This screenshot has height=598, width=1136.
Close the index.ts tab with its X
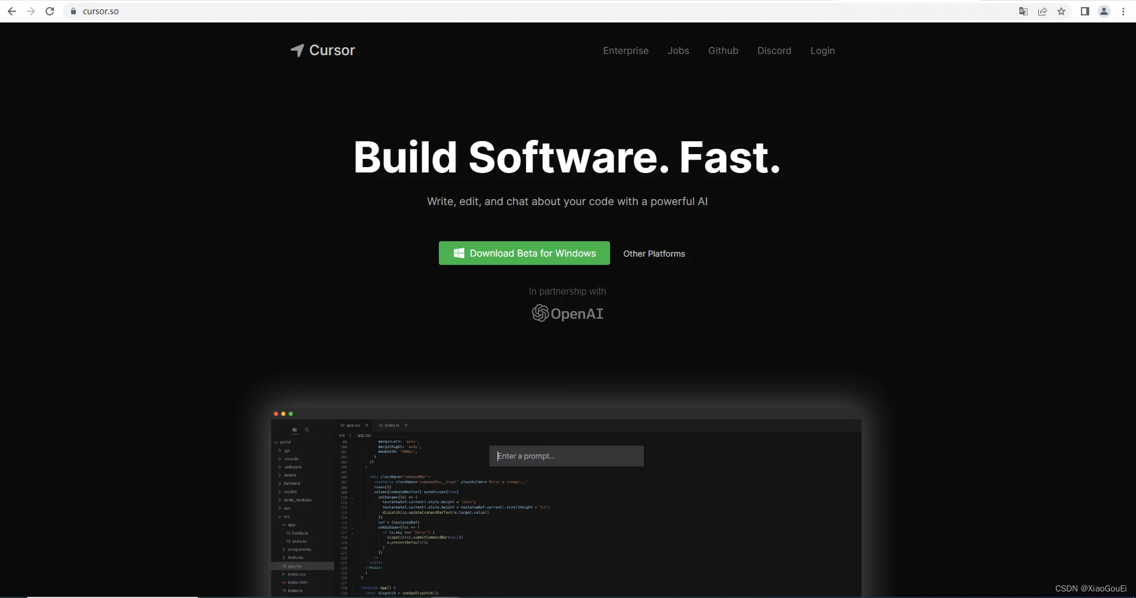coord(406,426)
